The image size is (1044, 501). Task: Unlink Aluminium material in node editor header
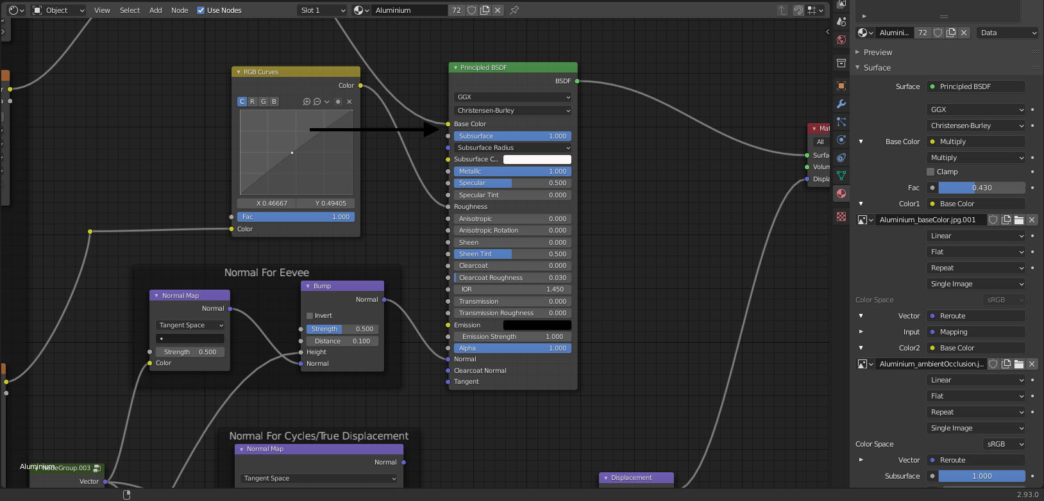point(498,10)
